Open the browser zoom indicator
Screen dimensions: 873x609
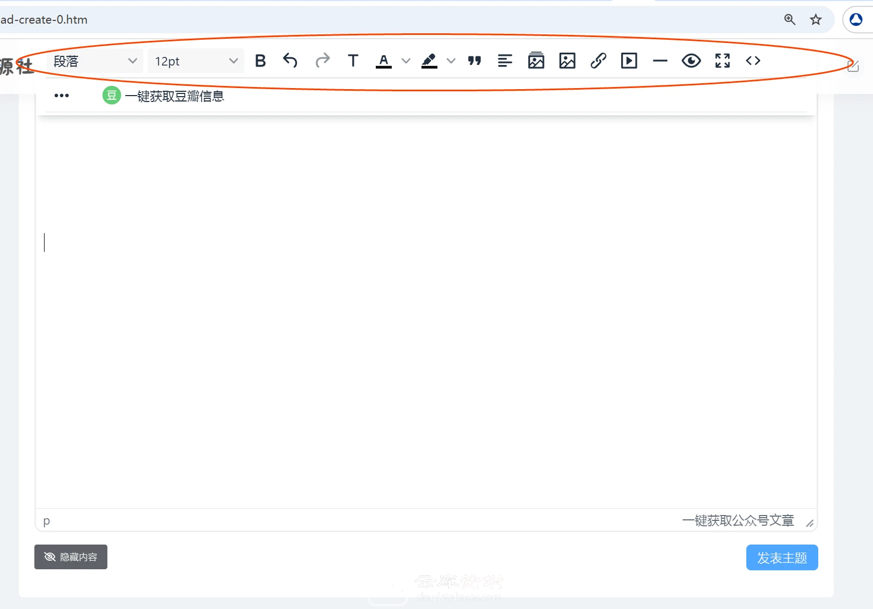(790, 20)
